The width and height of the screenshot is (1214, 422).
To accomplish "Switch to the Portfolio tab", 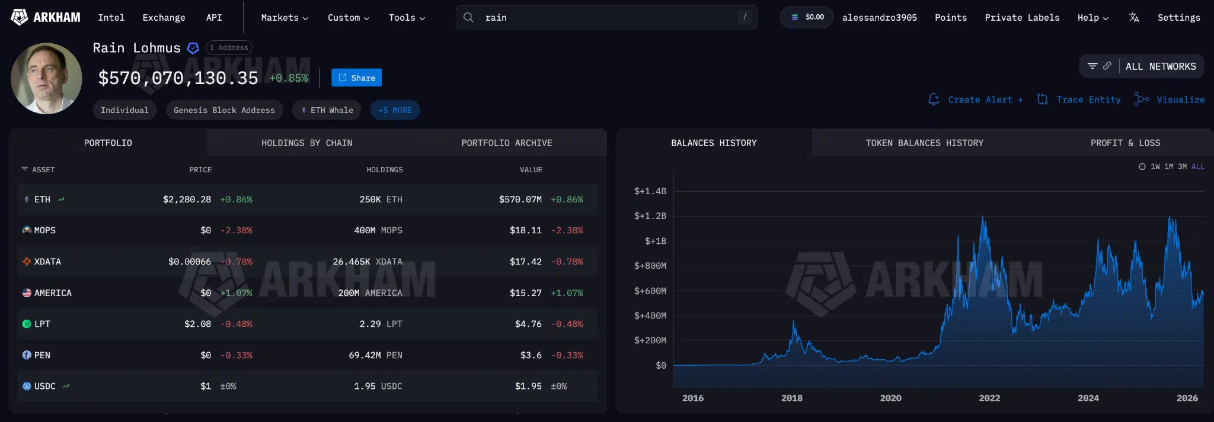I will [x=108, y=143].
